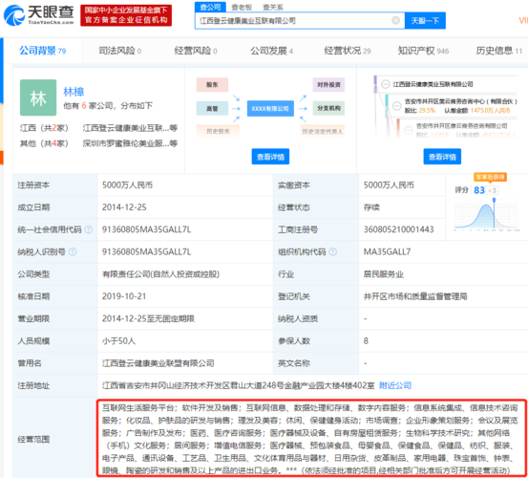Screen dimensions: 528x478
Task: Open help icon beside 纳税人识别号
Action: point(73,251)
